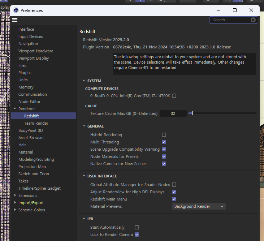Uncheck Node Materials for Presets
Image resolution: width=264 pixels, height=241 pixels.
pyautogui.click(x=164, y=156)
